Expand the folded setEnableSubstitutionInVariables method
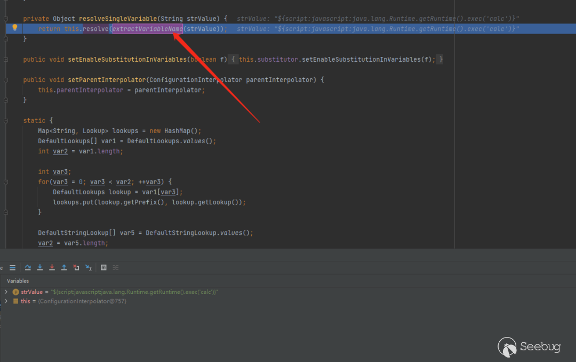The width and height of the screenshot is (576, 362). (x=6, y=60)
